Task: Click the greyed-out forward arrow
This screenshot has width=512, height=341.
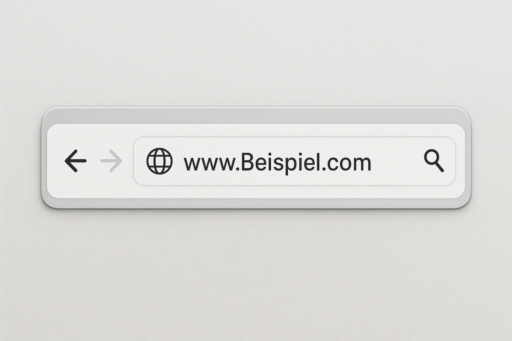Action: pyautogui.click(x=111, y=161)
